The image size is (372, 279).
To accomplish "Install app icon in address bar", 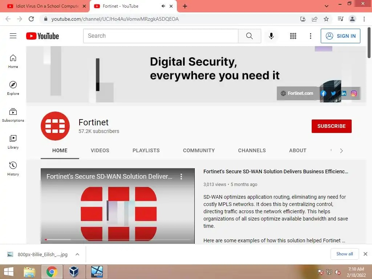I will coord(303,19).
